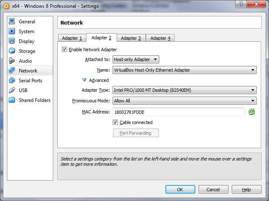Open the Attached to dropdown

pyautogui.click(x=136, y=59)
